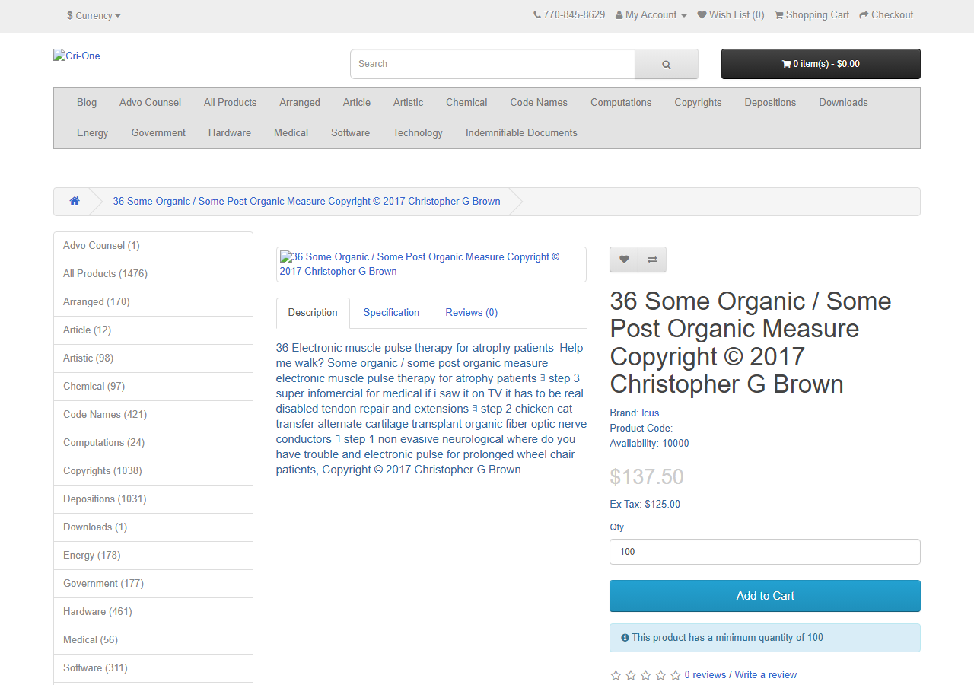Viewport: 974px width, 685px height.
Task: Open Software in navigation bar
Action: [350, 133]
